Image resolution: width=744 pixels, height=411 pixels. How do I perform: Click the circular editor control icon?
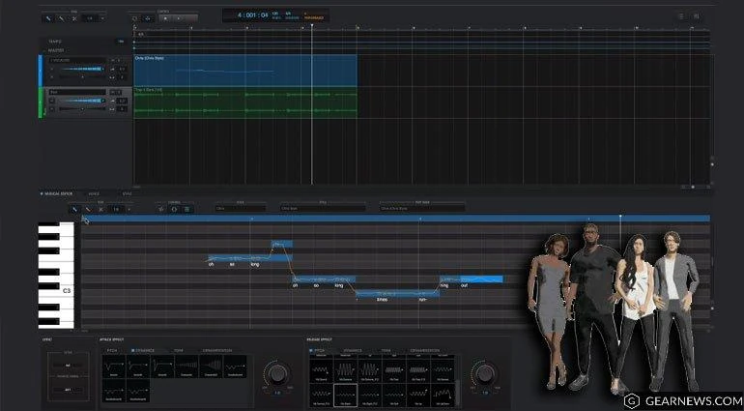click(x=174, y=209)
